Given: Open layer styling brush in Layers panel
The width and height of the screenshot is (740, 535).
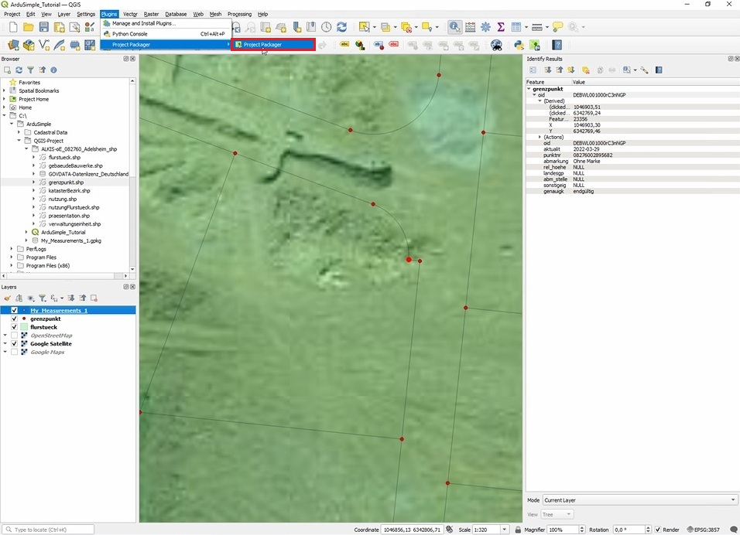Looking at the screenshot, I should [x=7, y=298].
